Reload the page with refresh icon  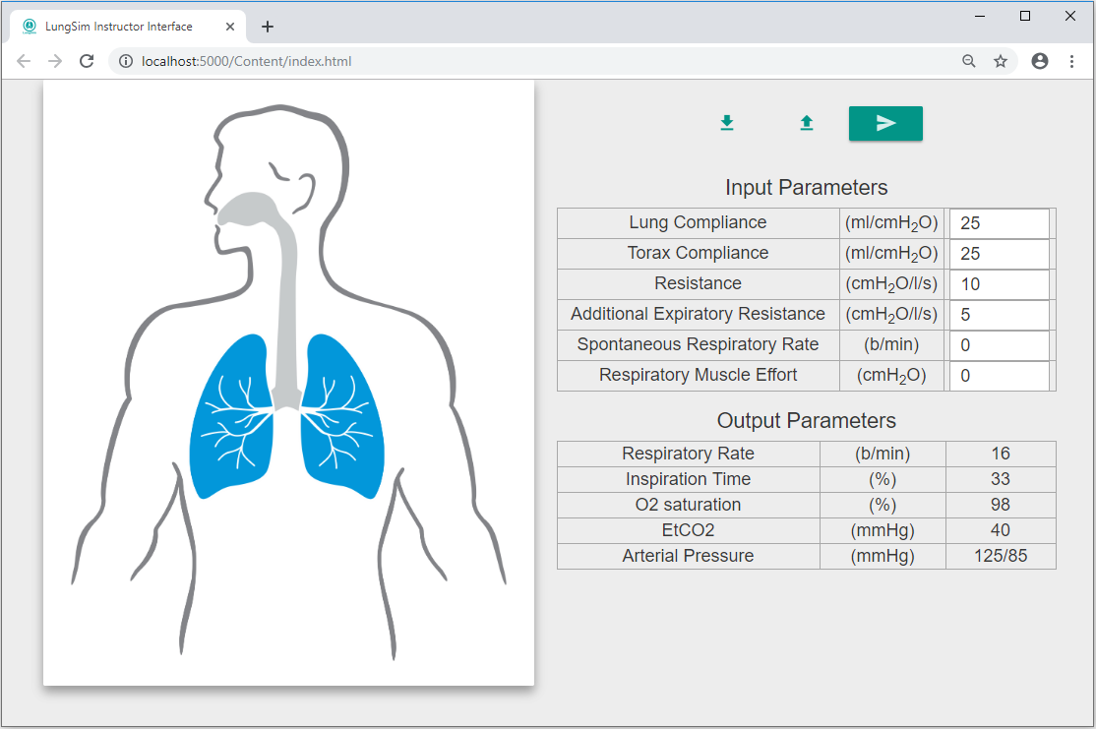(x=87, y=61)
